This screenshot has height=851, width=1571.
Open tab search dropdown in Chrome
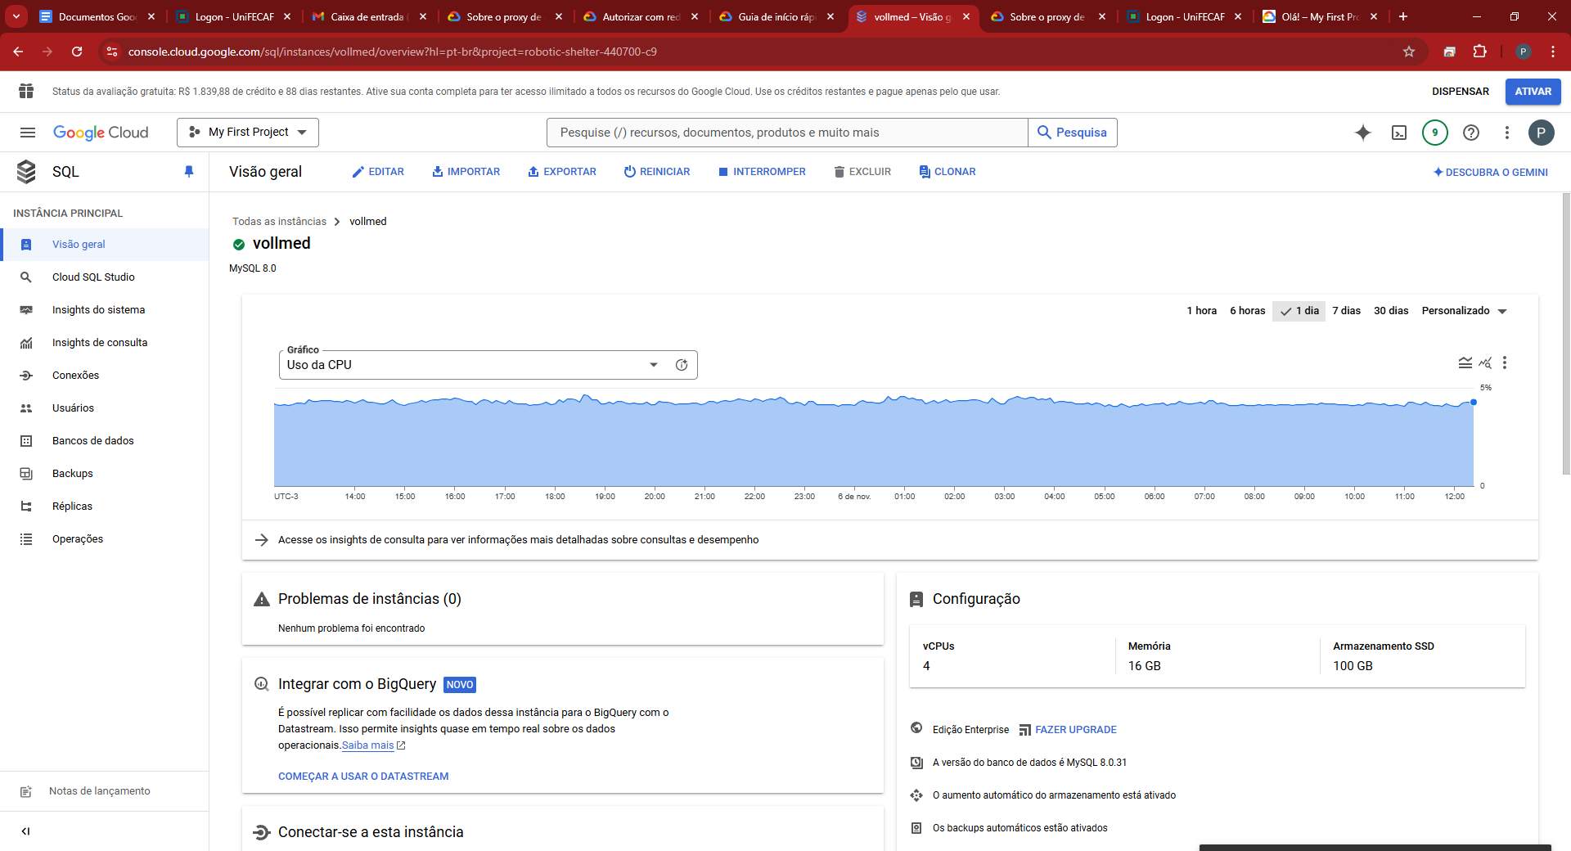16,16
